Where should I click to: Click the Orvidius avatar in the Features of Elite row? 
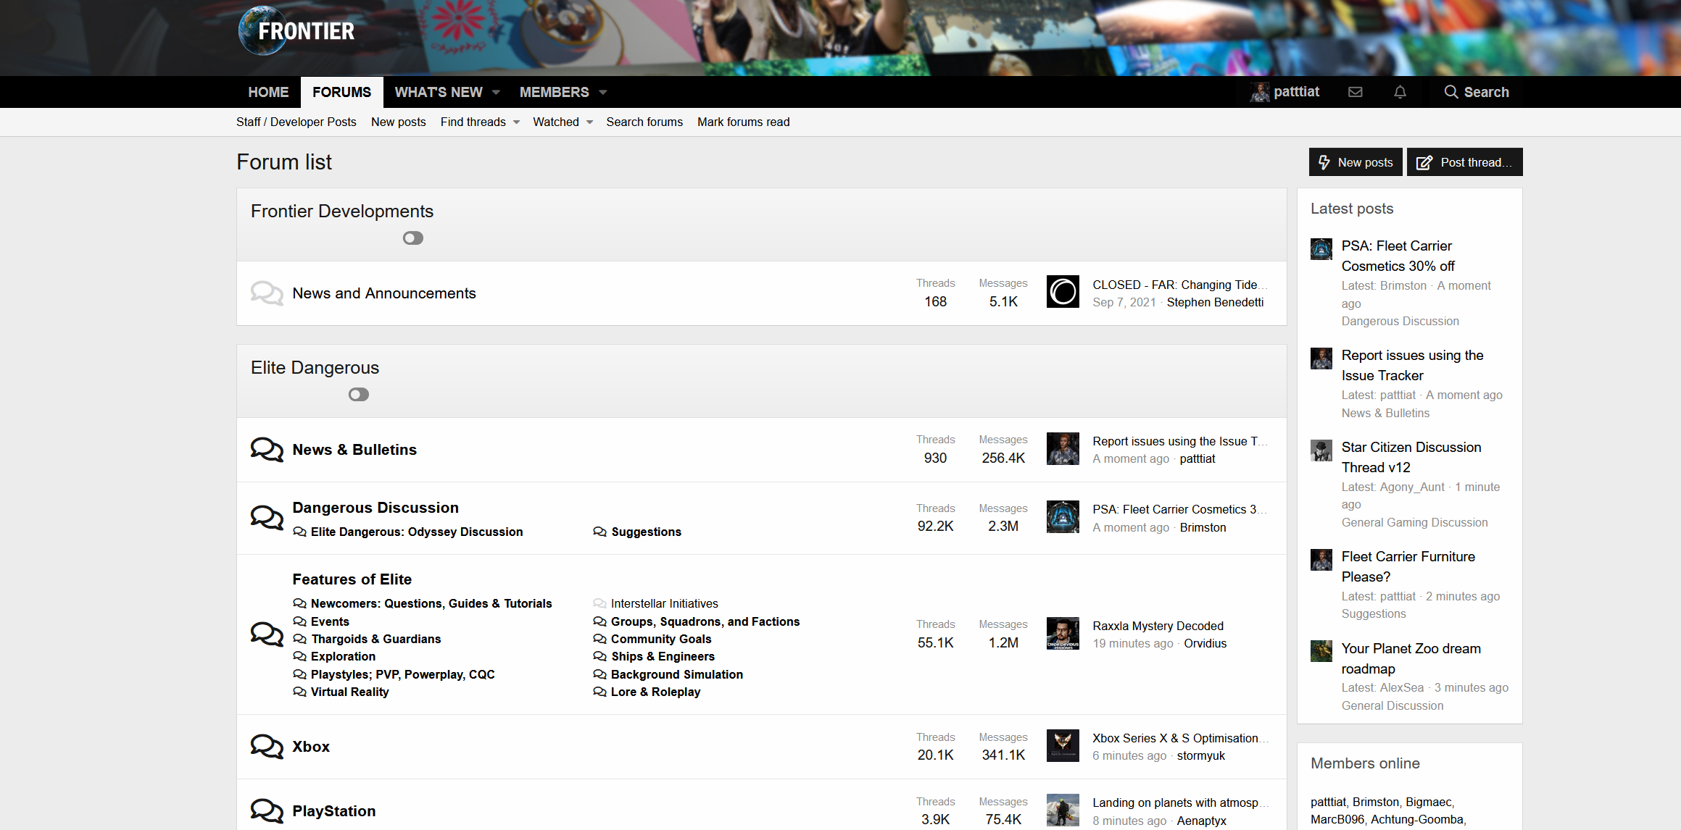[x=1063, y=633]
